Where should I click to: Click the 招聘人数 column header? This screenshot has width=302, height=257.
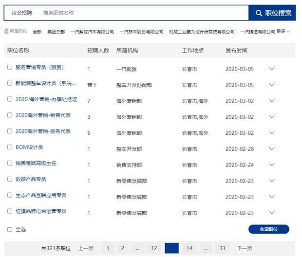(98, 51)
